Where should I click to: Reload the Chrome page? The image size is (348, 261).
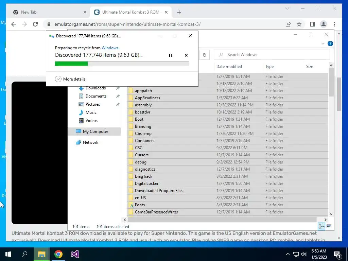[x=35, y=24]
